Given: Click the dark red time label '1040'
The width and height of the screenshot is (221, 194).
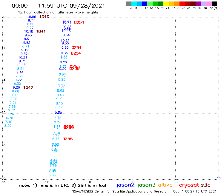Looking at the screenshot, I should pyautogui.click(x=44, y=17).
